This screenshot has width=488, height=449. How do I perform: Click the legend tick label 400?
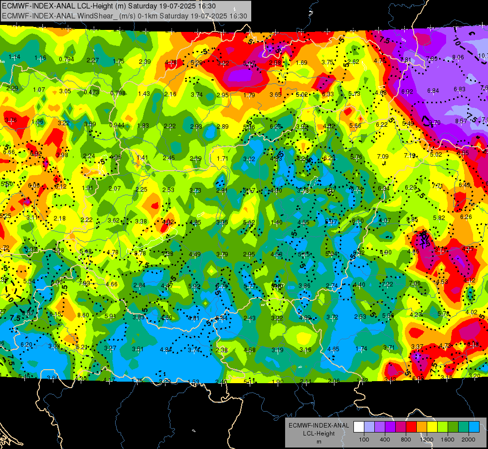click(x=385, y=440)
